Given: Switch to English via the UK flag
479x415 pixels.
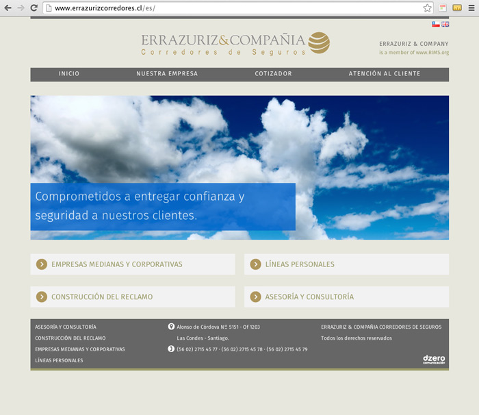Looking at the screenshot, I should click(x=445, y=24).
